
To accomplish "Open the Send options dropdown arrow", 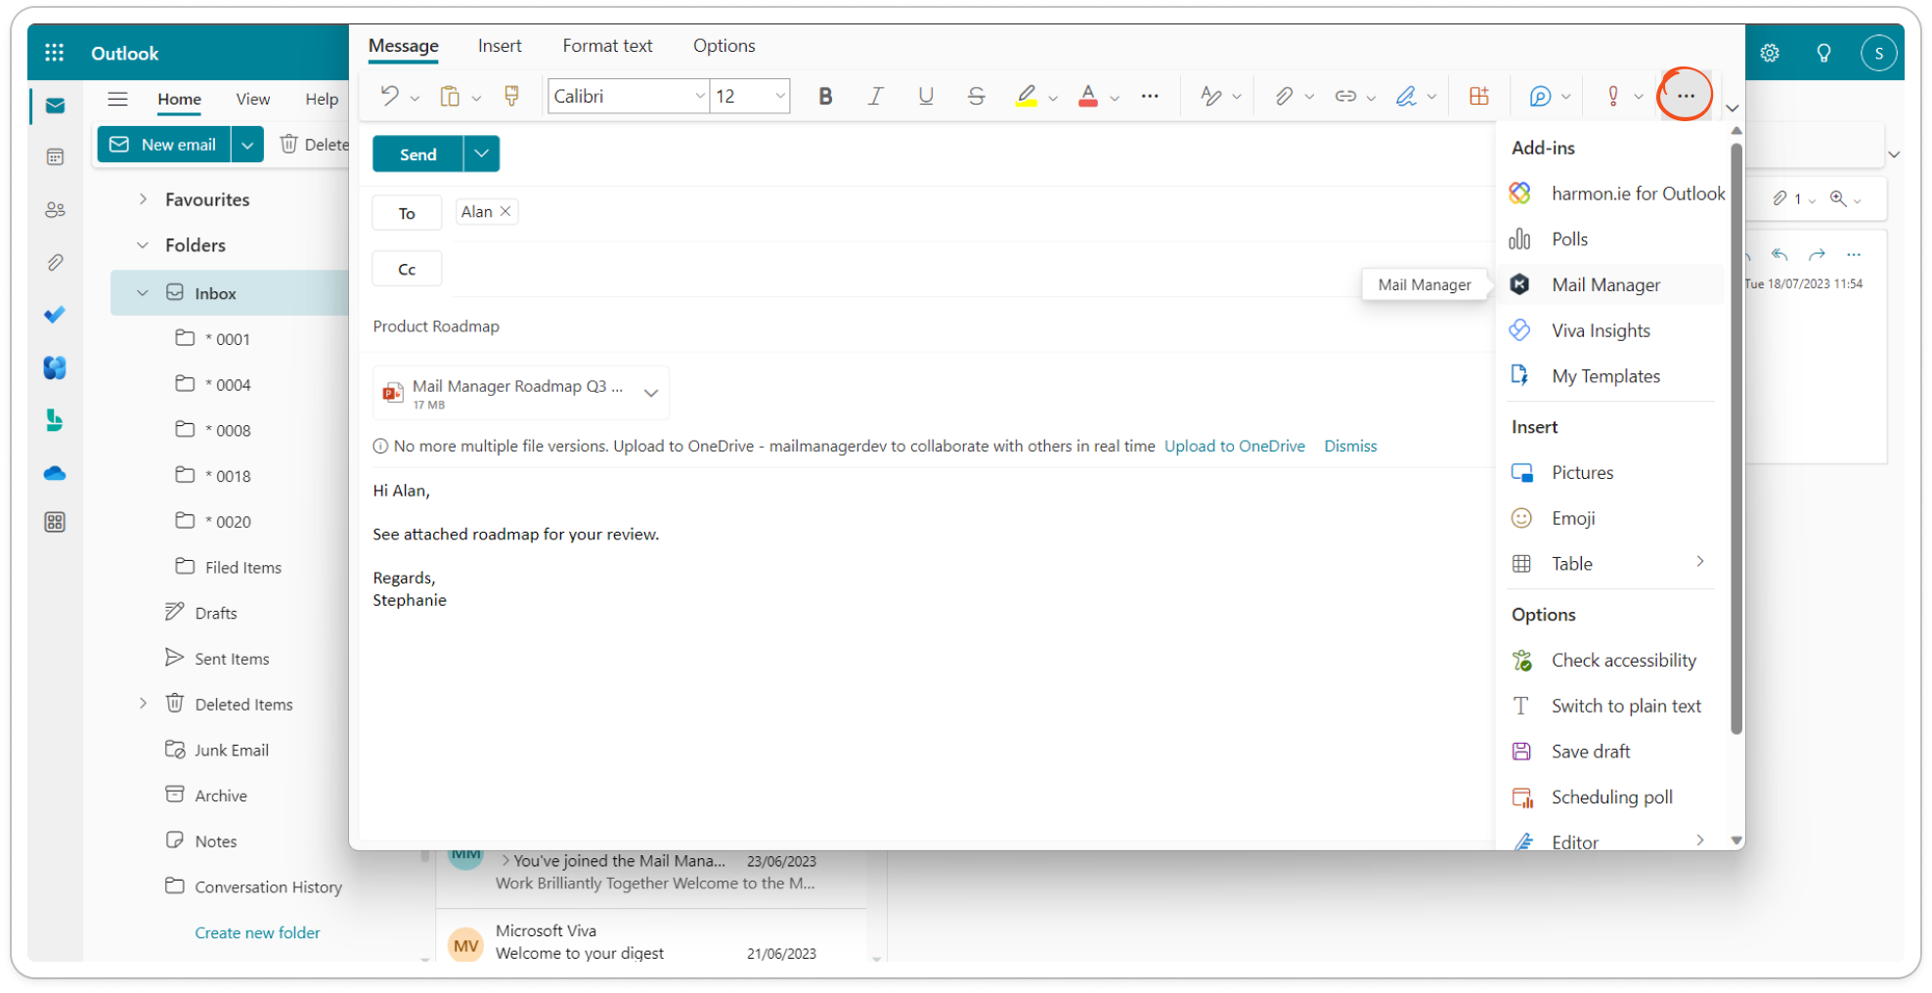I will tap(482, 154).
